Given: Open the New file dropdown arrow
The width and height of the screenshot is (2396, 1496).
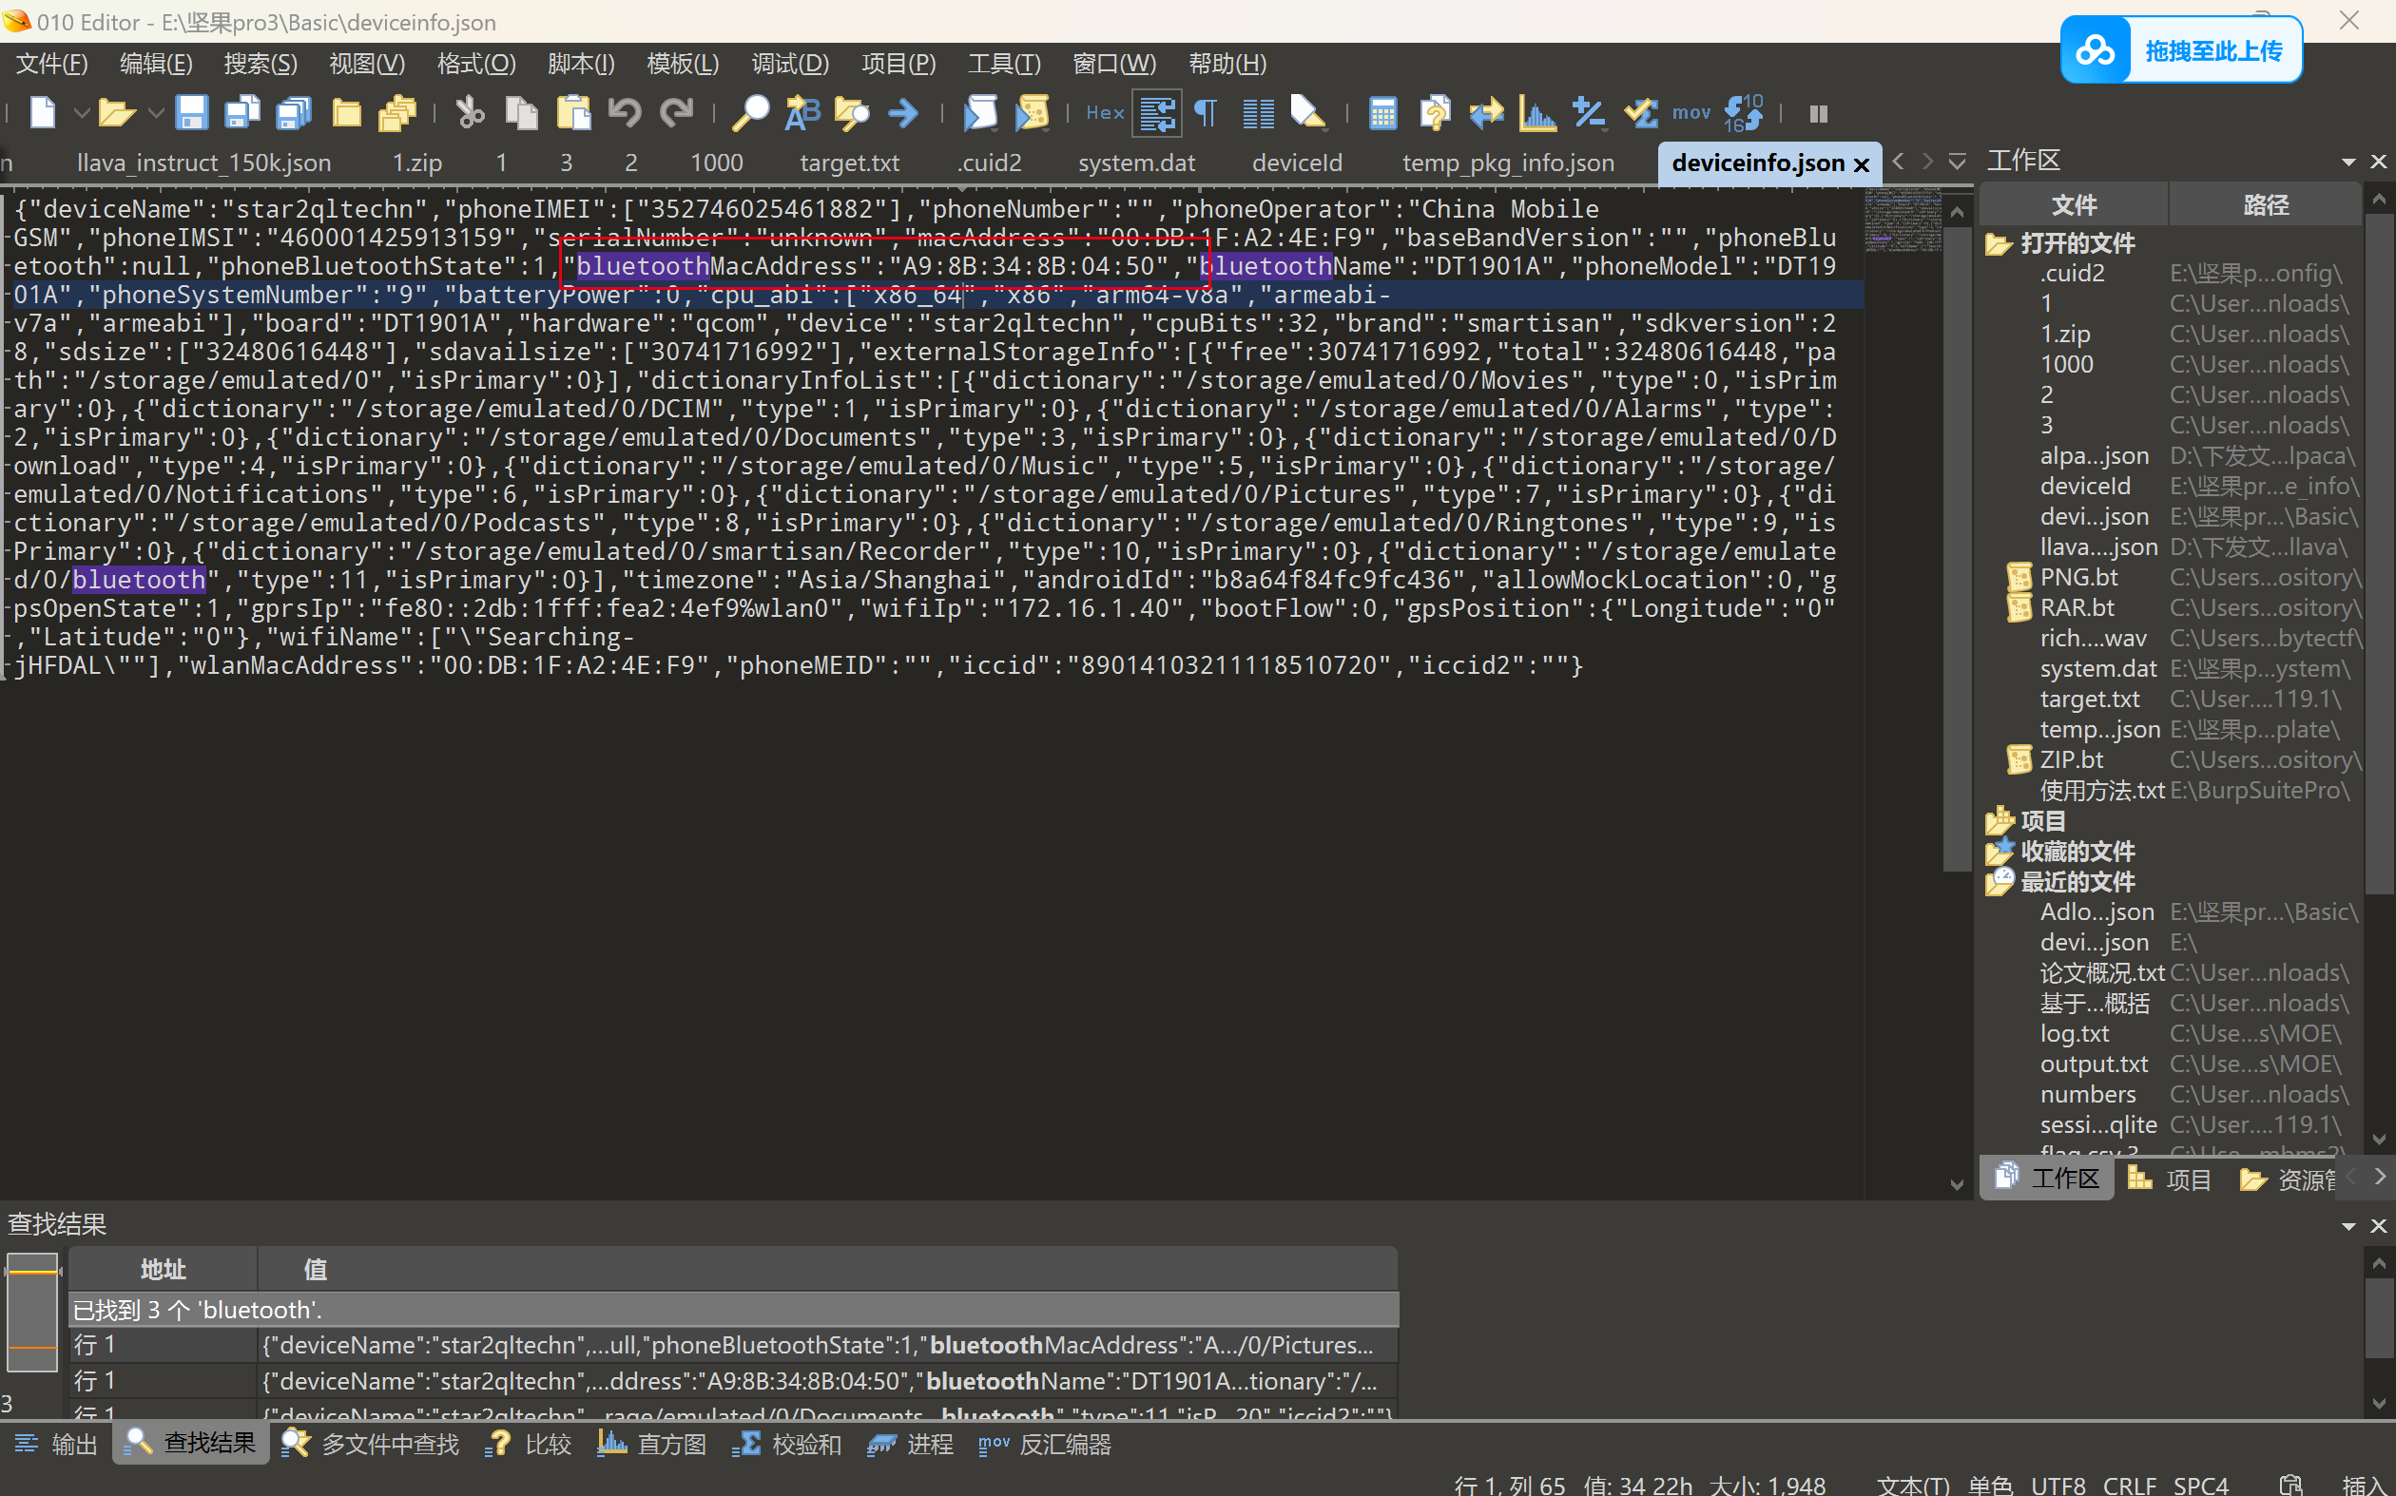Looking at the screenshot, I should pyautogui.click(x=81, y=113).
